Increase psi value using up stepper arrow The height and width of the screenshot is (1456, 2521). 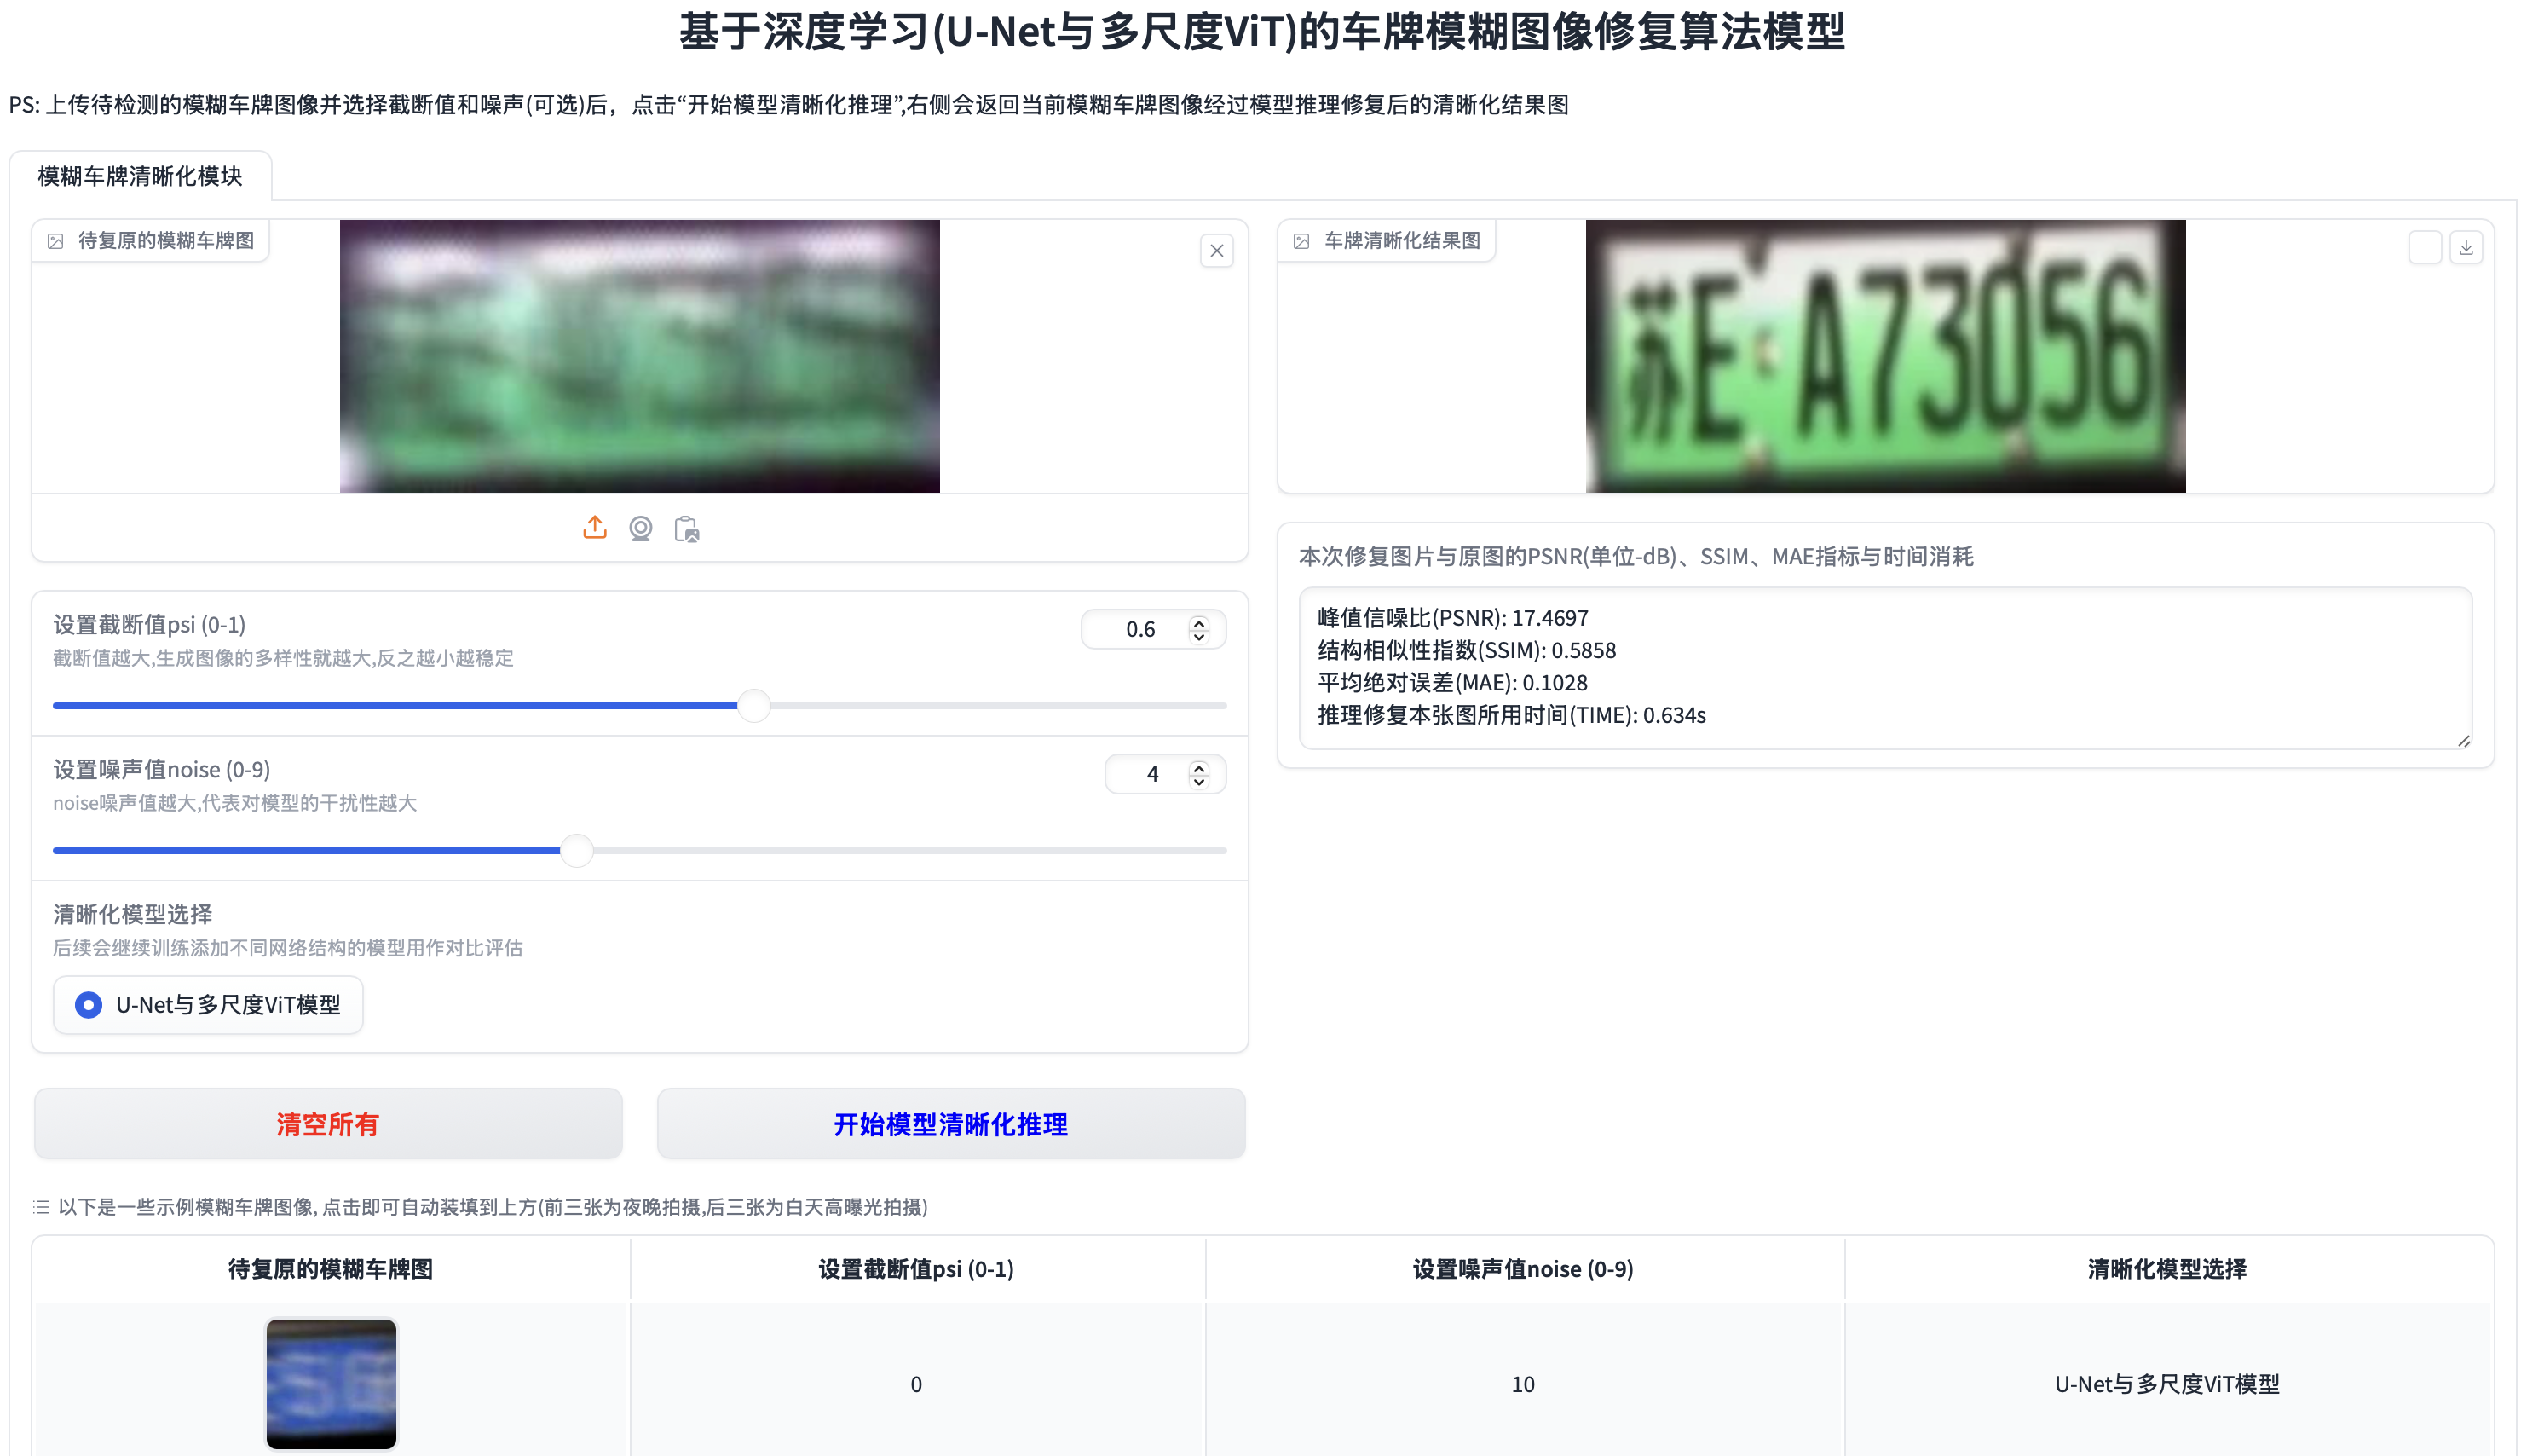pos(1198,622)
